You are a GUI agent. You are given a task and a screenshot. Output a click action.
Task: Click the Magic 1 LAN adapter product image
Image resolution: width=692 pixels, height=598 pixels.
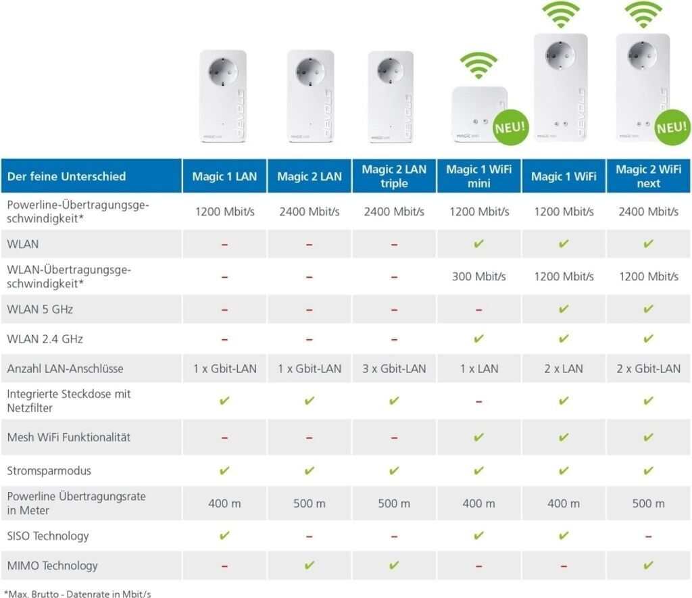[x=223, y=96]
